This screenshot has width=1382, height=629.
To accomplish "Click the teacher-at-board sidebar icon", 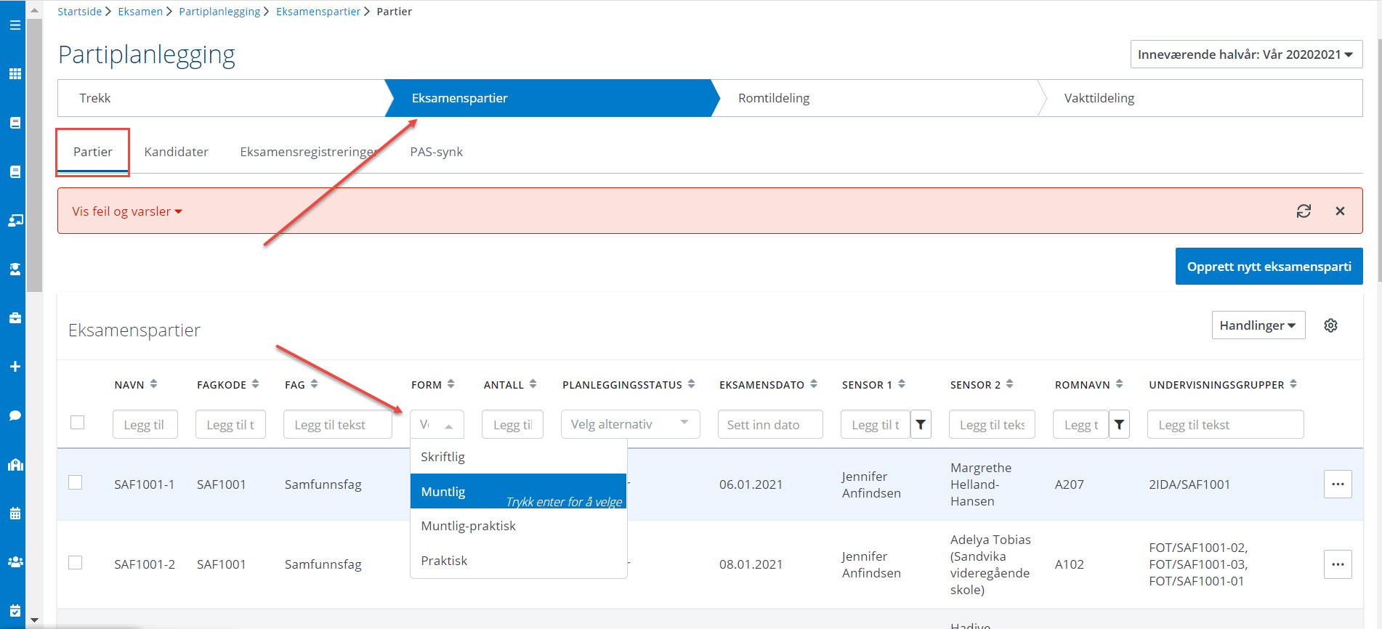I will coord(15,220).
